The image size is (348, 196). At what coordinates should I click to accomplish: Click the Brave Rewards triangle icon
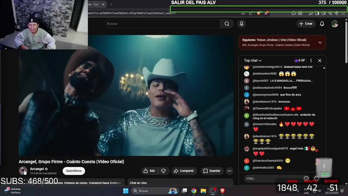coord(266,13)
